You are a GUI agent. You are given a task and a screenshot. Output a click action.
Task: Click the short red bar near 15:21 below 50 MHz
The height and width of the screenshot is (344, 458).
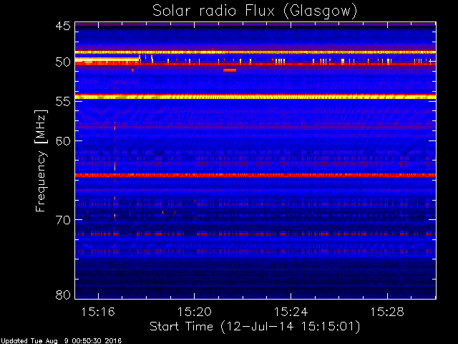point(230,70)
